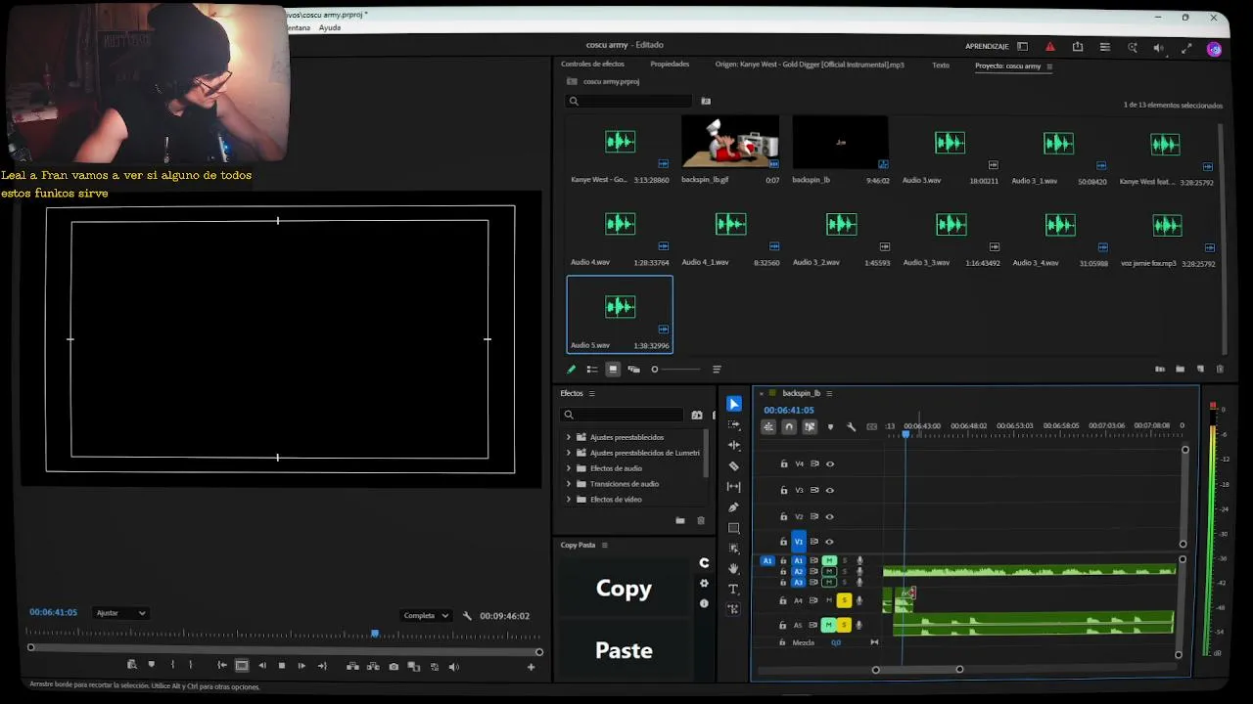1253x704 pixels.
Task: Open program monitor settings wrench
Action: pos(467,616)
